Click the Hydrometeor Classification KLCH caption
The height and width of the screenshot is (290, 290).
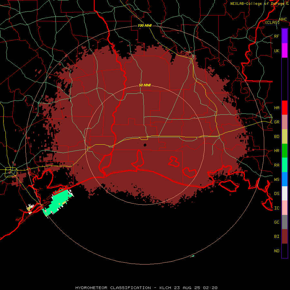coord(146,288)
